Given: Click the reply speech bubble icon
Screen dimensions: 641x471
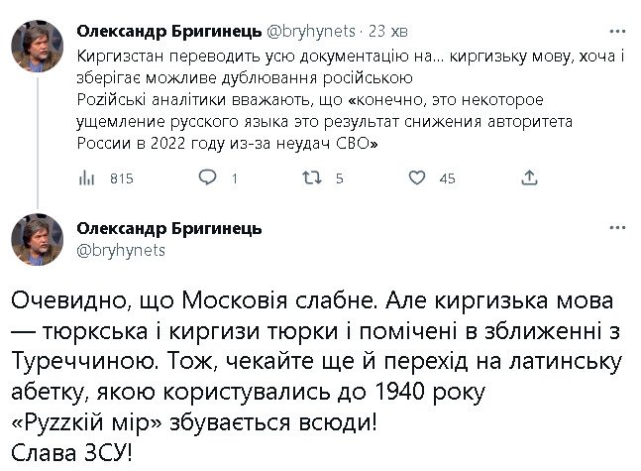Looking at the screenshot, I should pyautogui.click(x=207, y=178).
